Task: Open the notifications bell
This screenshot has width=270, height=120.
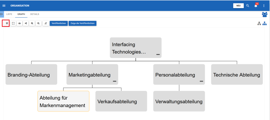Action: (x=256, y=6)
